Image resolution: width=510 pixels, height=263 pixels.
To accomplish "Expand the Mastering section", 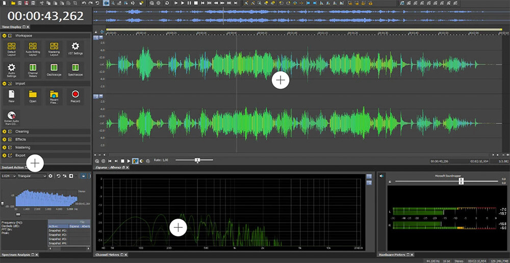I will [x=5, y=148].
